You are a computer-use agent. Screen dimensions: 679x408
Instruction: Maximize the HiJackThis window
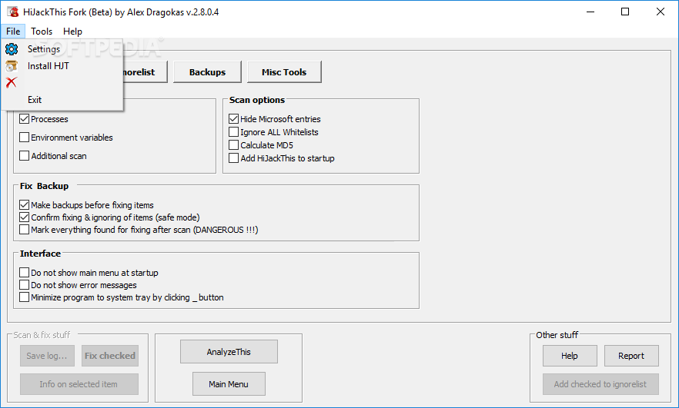click(625, 12)
